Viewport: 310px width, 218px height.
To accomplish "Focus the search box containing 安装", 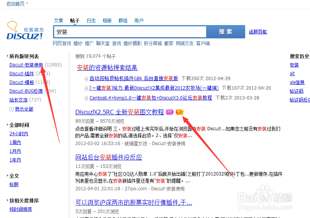I will [130, 32].
